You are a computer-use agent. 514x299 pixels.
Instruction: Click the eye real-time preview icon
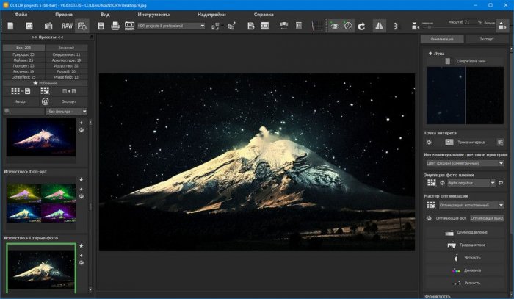334,26
